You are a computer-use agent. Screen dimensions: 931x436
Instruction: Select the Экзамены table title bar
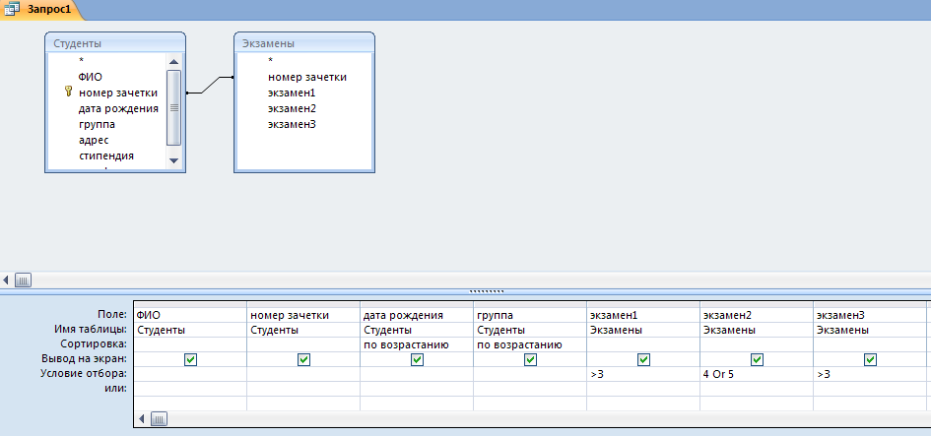[304, 43]
